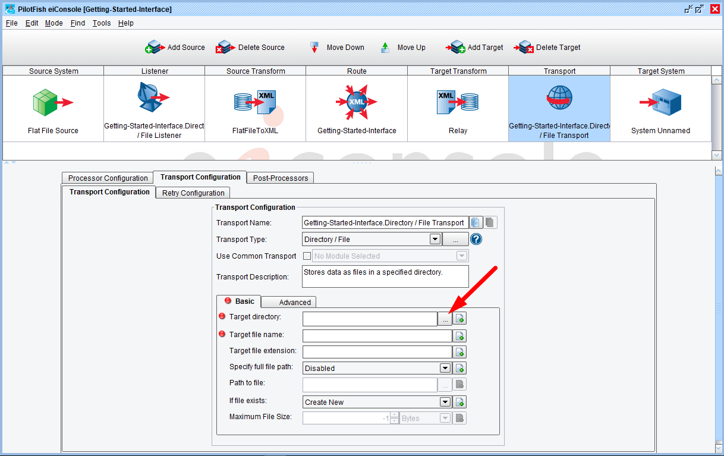This screenshot has width=724, height=456.
Task: Click the Add Target toolbar button
Action: click(x=474, y=48)
